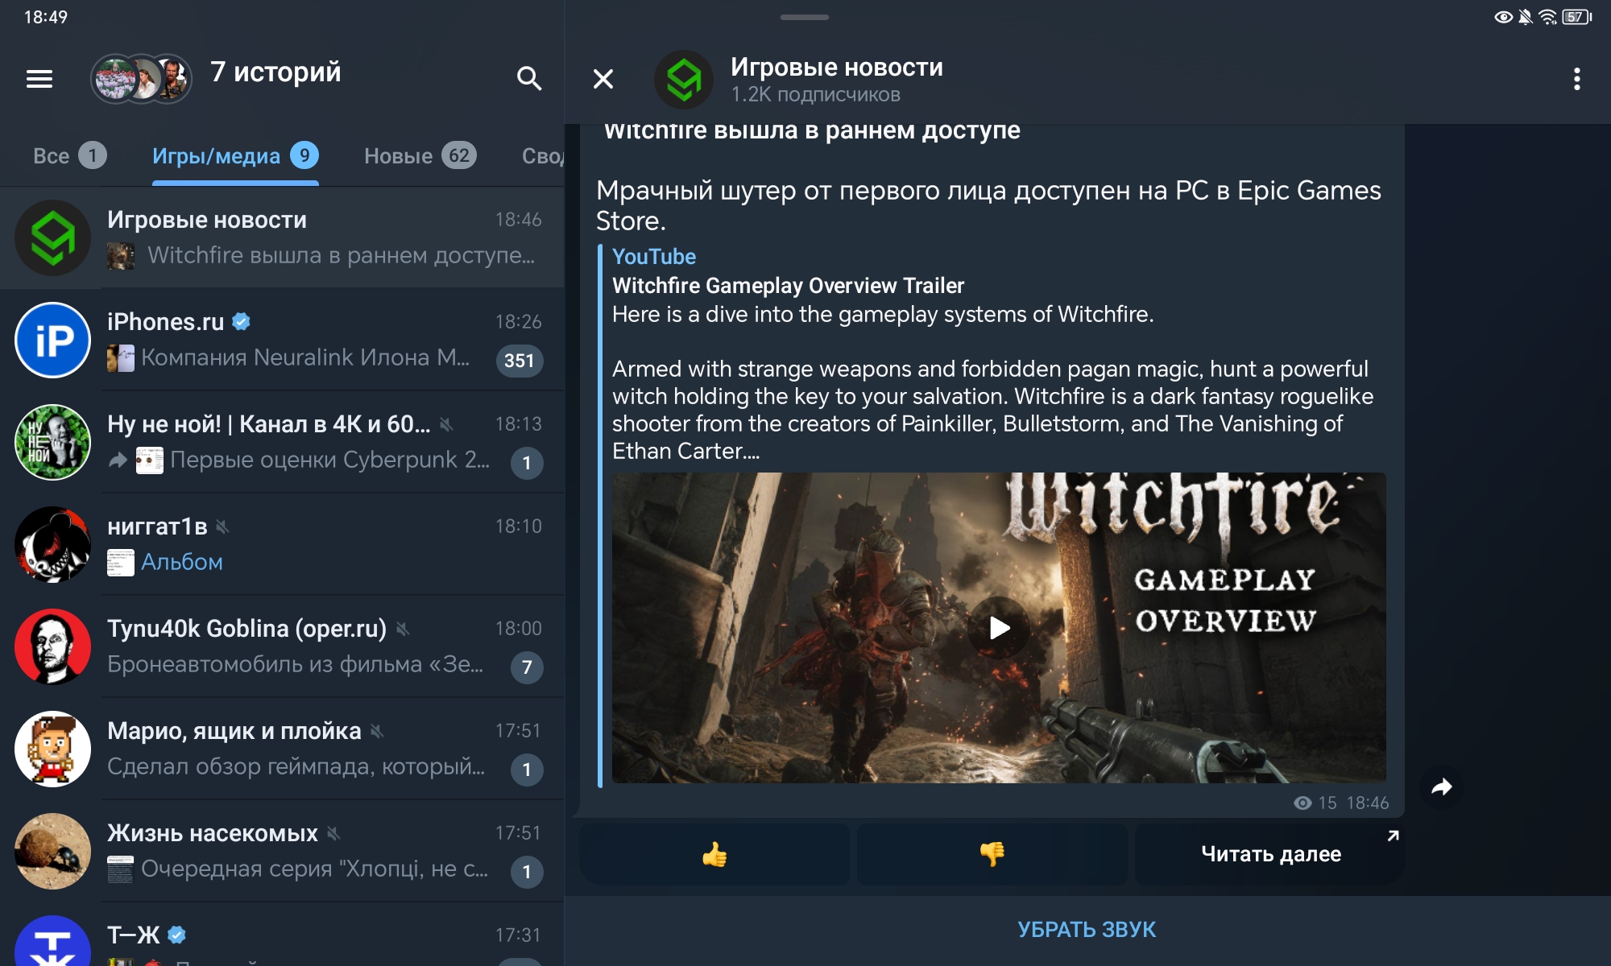The height and width of the screenshot is (966, 1611).
Task: Tap the 1.2K подписчиков subscriber count
Action: tap(815, 94)
